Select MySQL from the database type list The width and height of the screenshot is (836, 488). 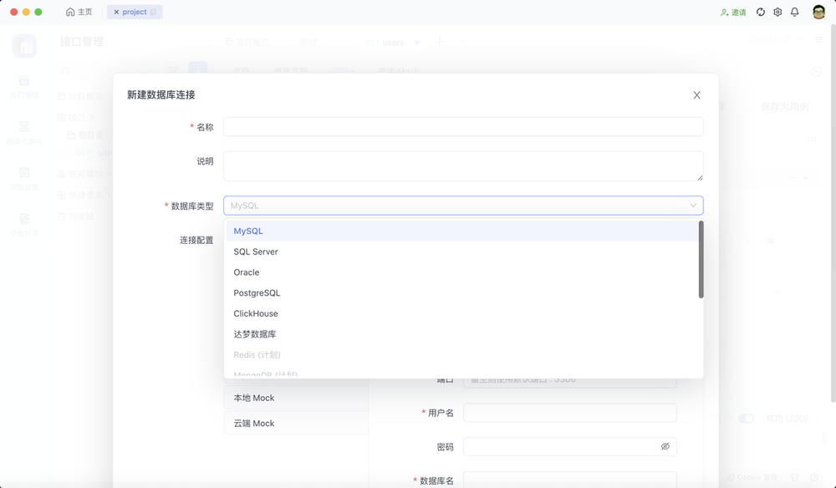click(x=248, y=231)
